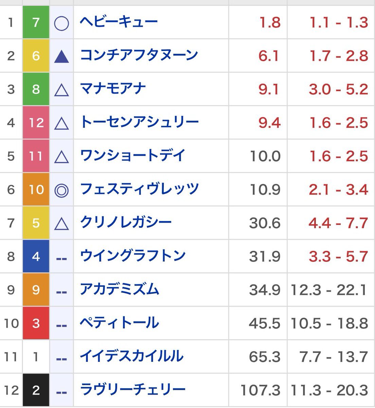
Task: Open horse page for コンチアフタヌーン
Action: (139, 55)
